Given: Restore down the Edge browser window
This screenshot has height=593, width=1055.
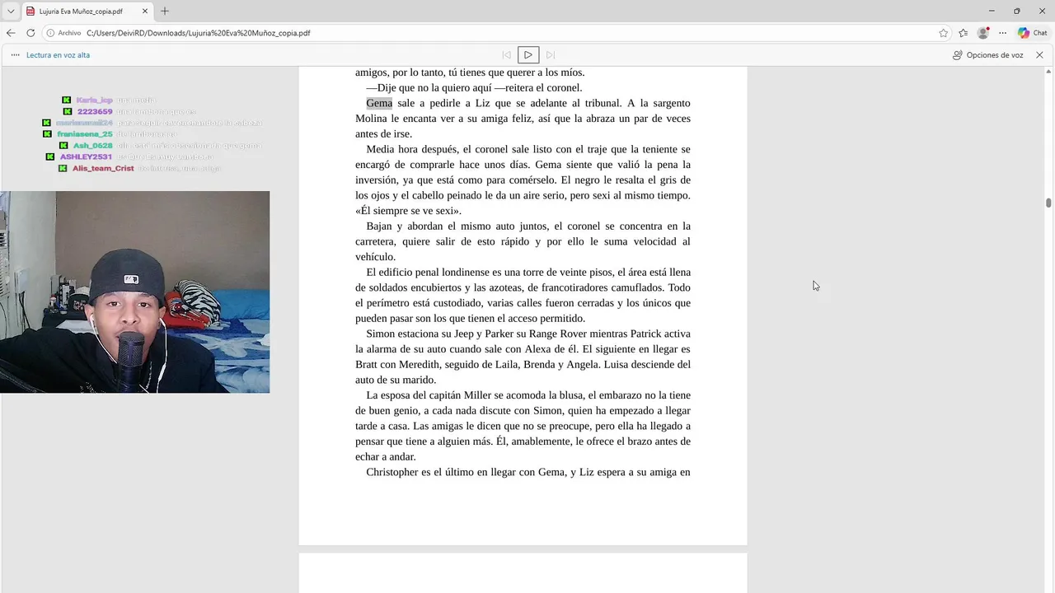Looking at the screenshot, I should tap(1016, 11).
